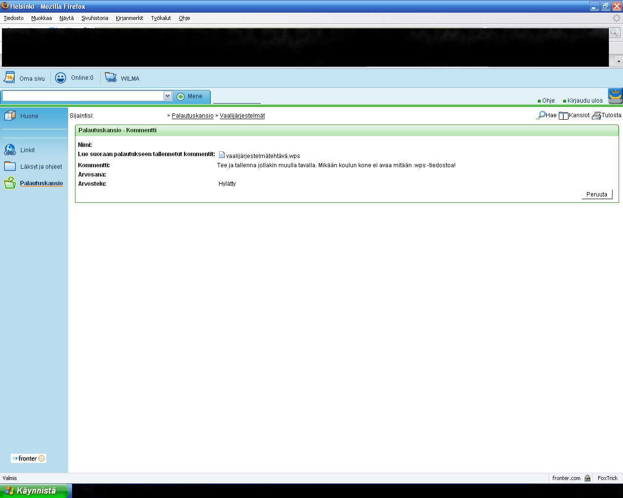Open WILMA via its icon
Image resolution: width=623 pixels, height=498 pixels.
111,78
